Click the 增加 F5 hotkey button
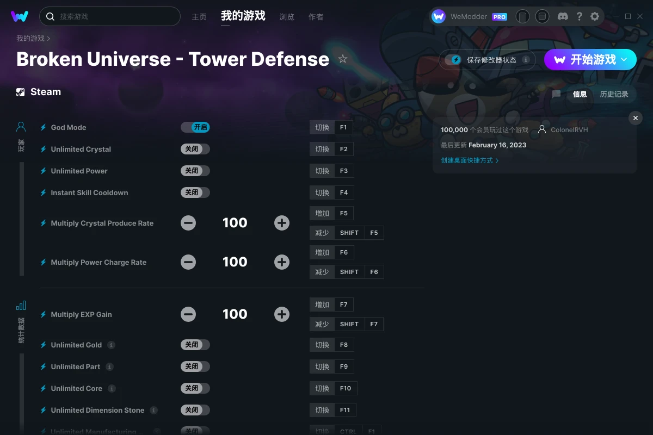Viewport: 653px width, 435px height. tap(331, 213)
